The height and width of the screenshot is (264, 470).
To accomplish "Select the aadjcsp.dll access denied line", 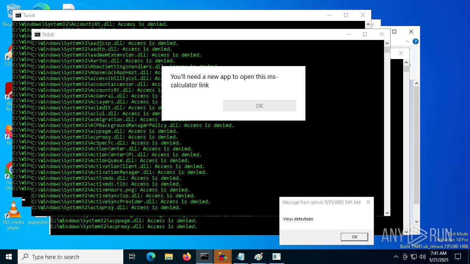I will (105, 43).
